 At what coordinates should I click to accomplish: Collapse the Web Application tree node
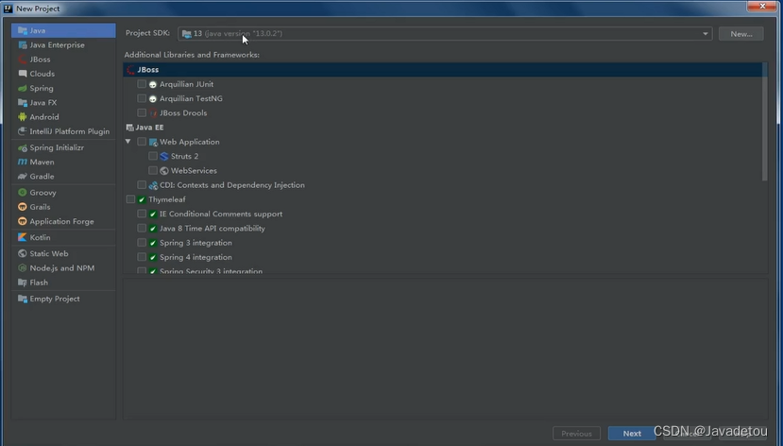tap(128, 142)
